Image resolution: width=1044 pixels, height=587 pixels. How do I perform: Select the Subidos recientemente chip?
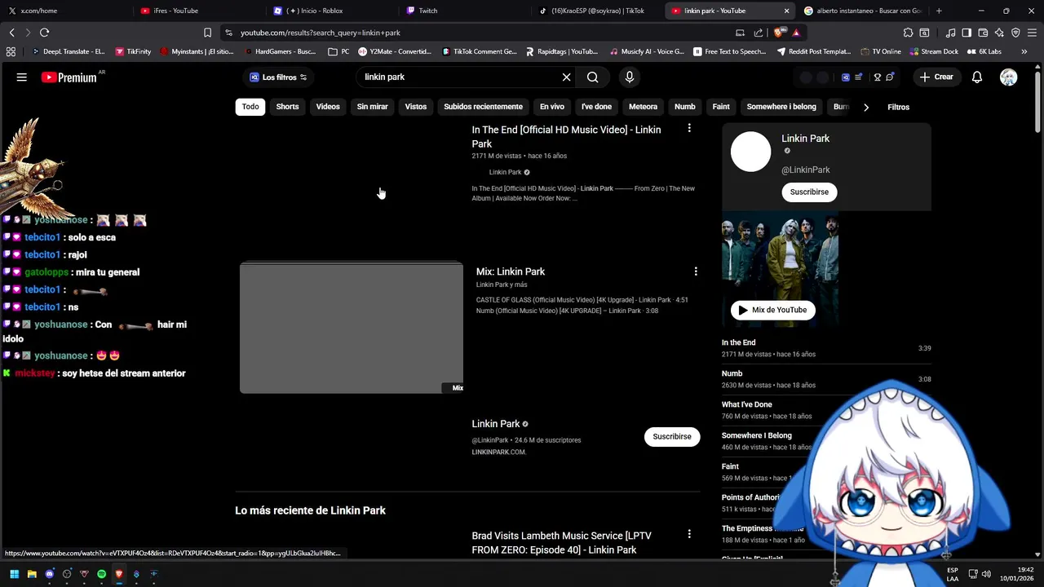[x=483, y=107]
